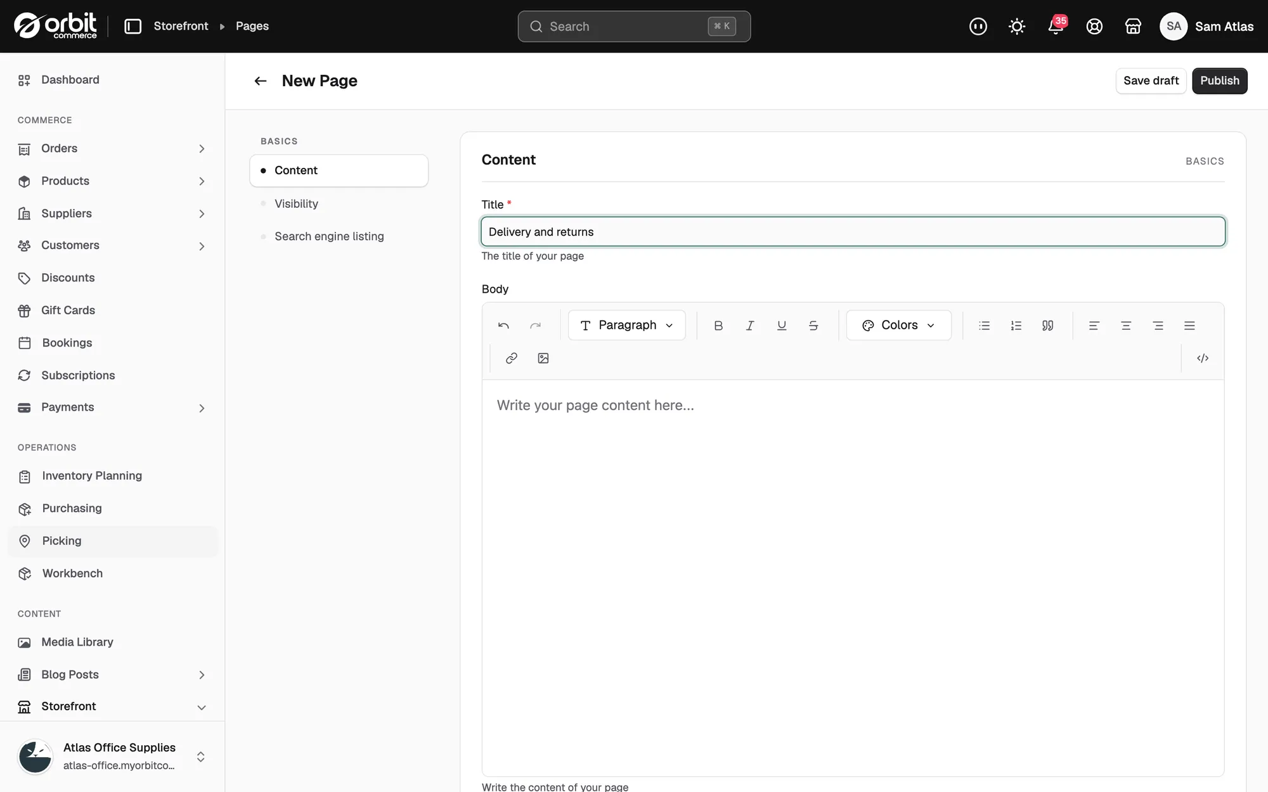Redo the edit in body toolbar

coord(535,325)
